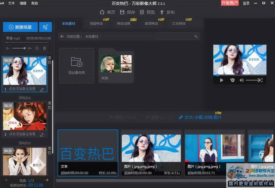
Task: Select scene 2 thumbnail 红似火
Action: (x=25, y=116)
